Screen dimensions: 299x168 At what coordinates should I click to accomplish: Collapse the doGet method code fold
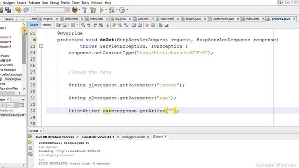[x=41, y=46]
